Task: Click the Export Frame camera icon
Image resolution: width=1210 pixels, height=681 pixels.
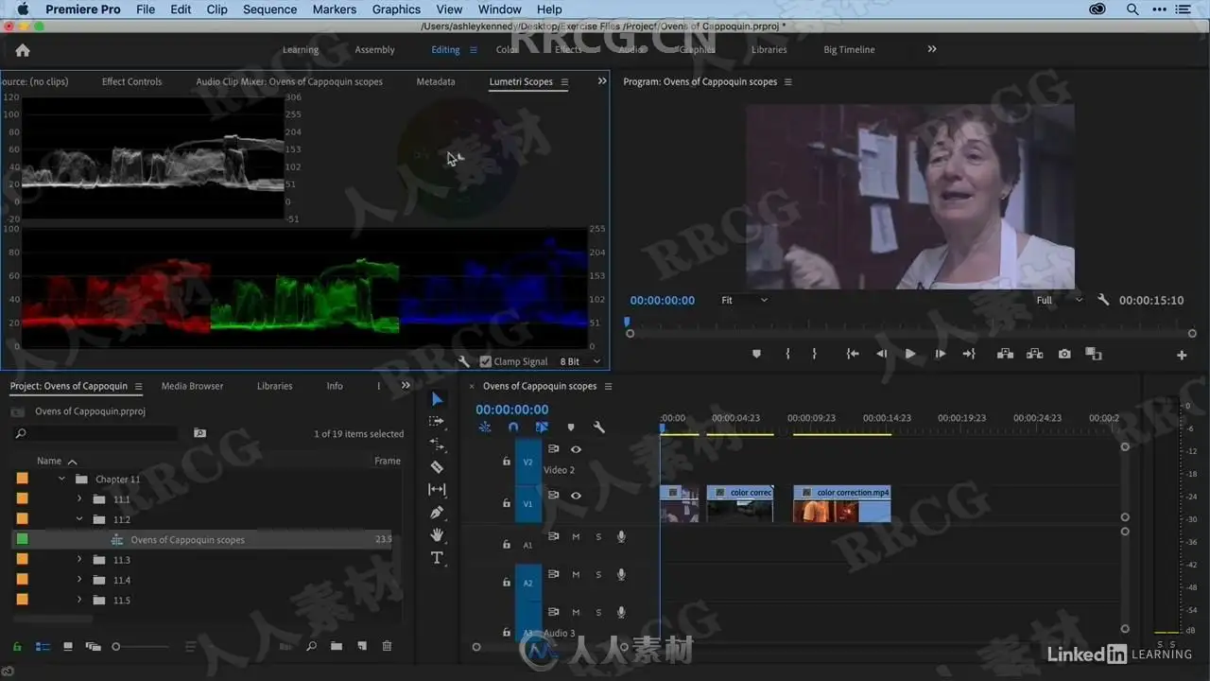Action: (1064, 354)
